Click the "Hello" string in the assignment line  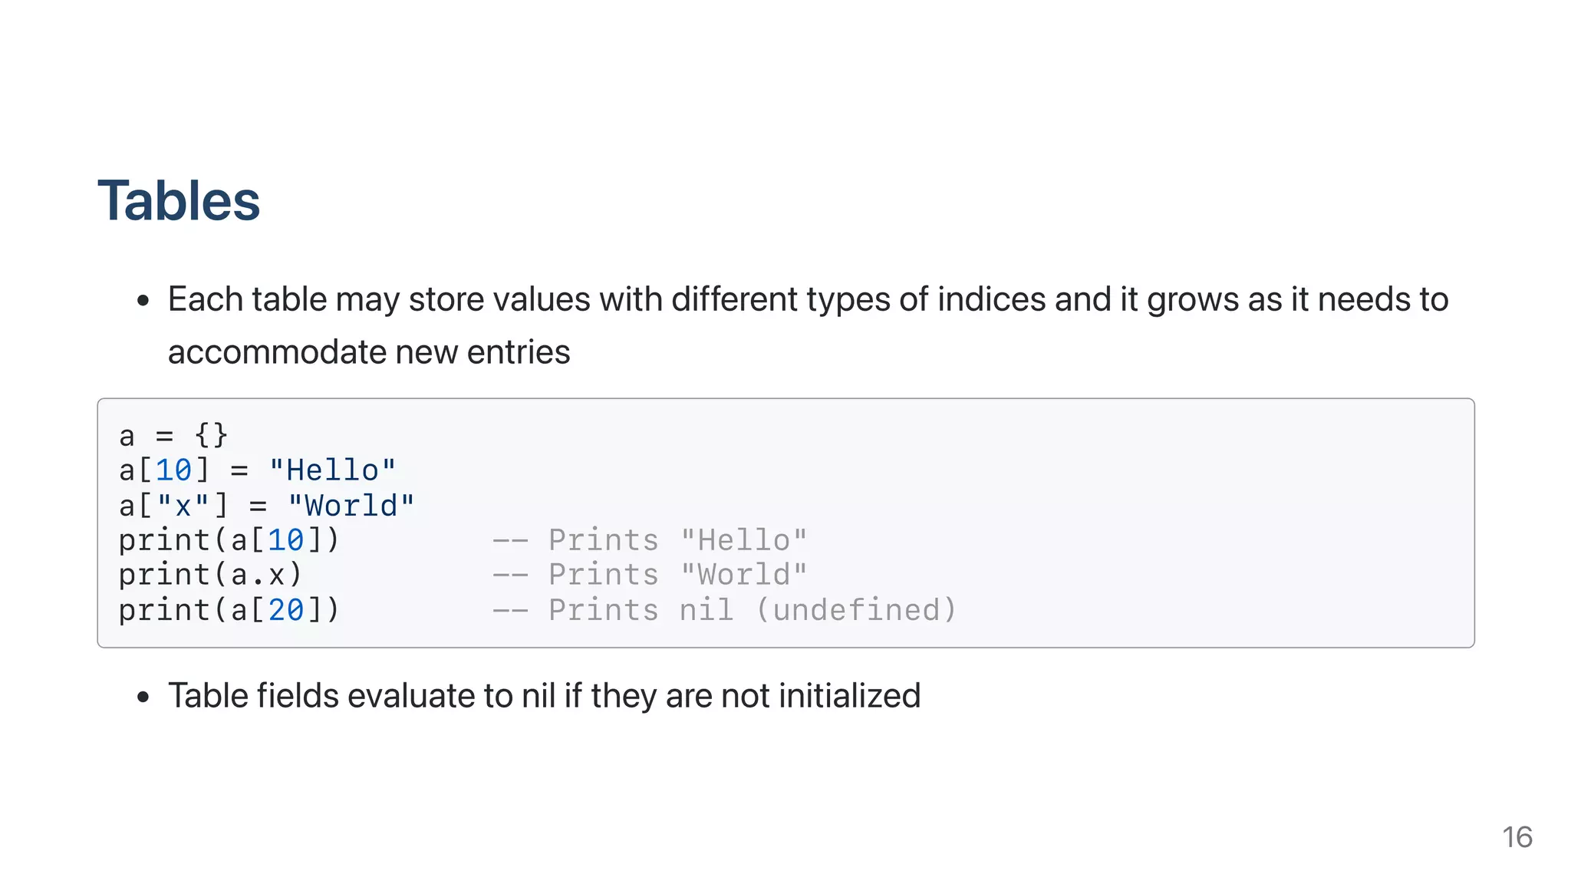pyautogui.click(x=332, y=470)
